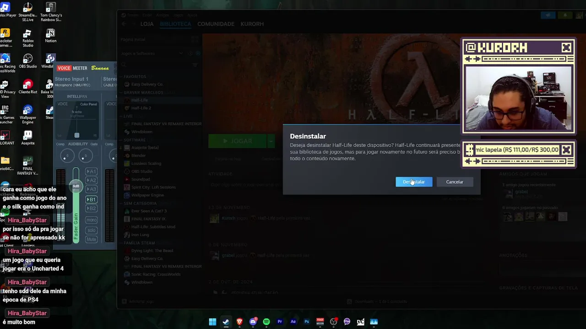Open FINAL FANTASY V desktop shortcut
The image size is (586, 329).
(x=27, y=166)
